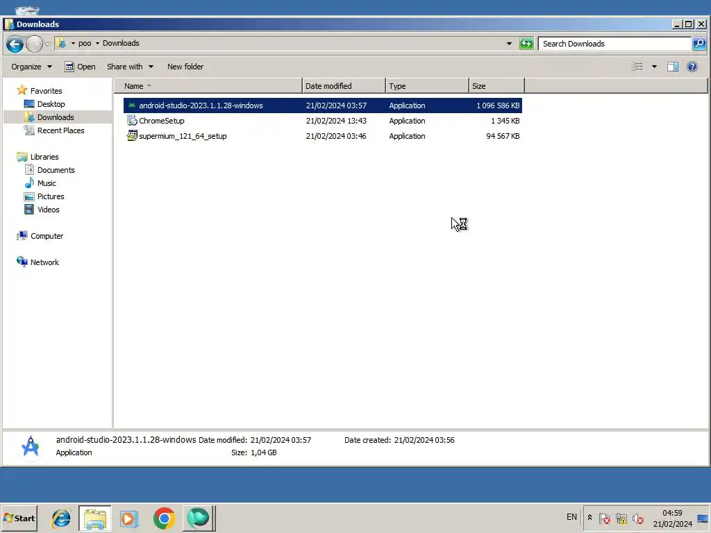Open the address bar history dropdown
The width and height of the screenshot is (711, 533).
click(509, 44)
